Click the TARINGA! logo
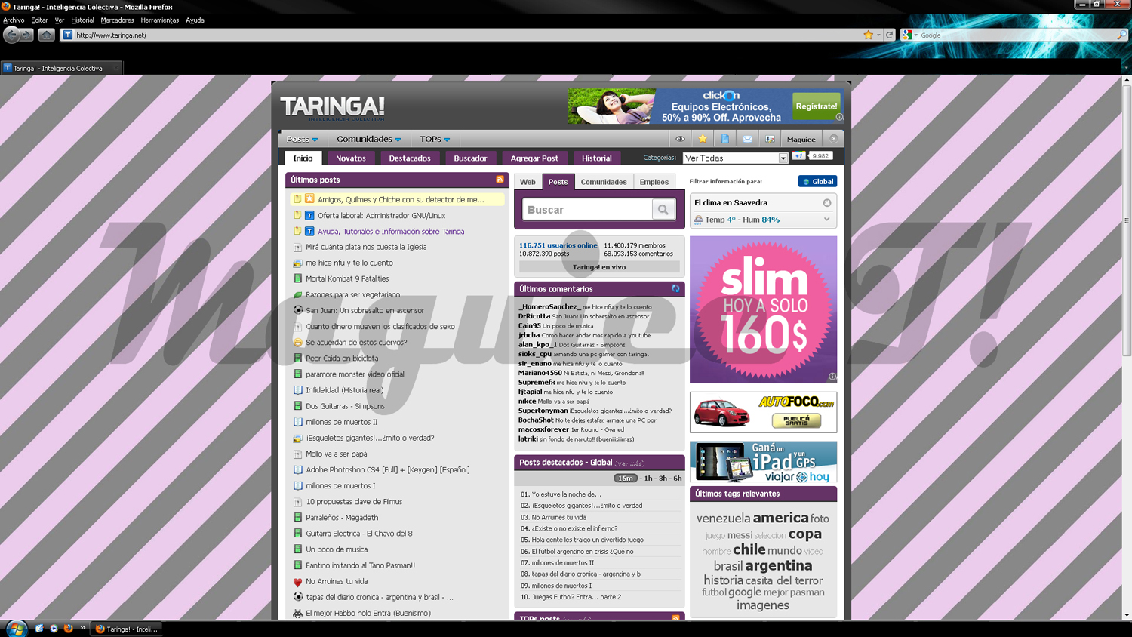 point(332,107)
